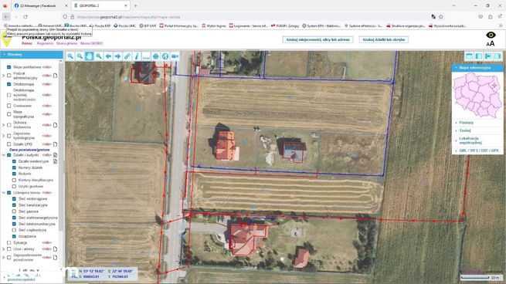Go to next map view arrow
This screenshot has width=506, height=284.
pos(117,56)
